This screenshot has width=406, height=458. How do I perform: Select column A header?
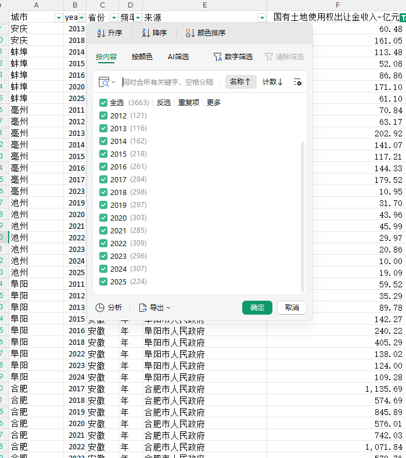tap(36, 5)
